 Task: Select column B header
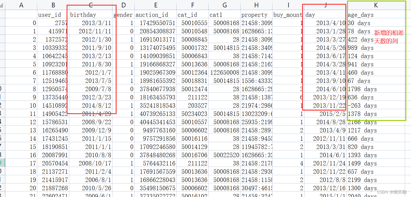click(x=53, y=5)
